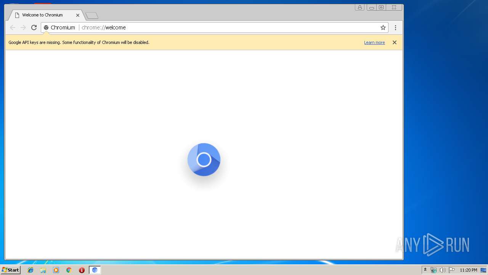Show the desktop via the taskbar corner button
488x275 pixels.
click(484, 270)
